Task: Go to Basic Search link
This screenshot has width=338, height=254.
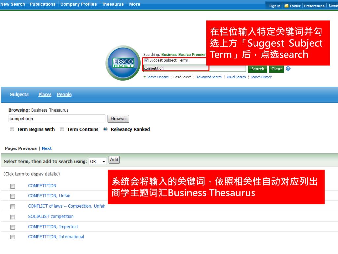Action: pos(182,77)
